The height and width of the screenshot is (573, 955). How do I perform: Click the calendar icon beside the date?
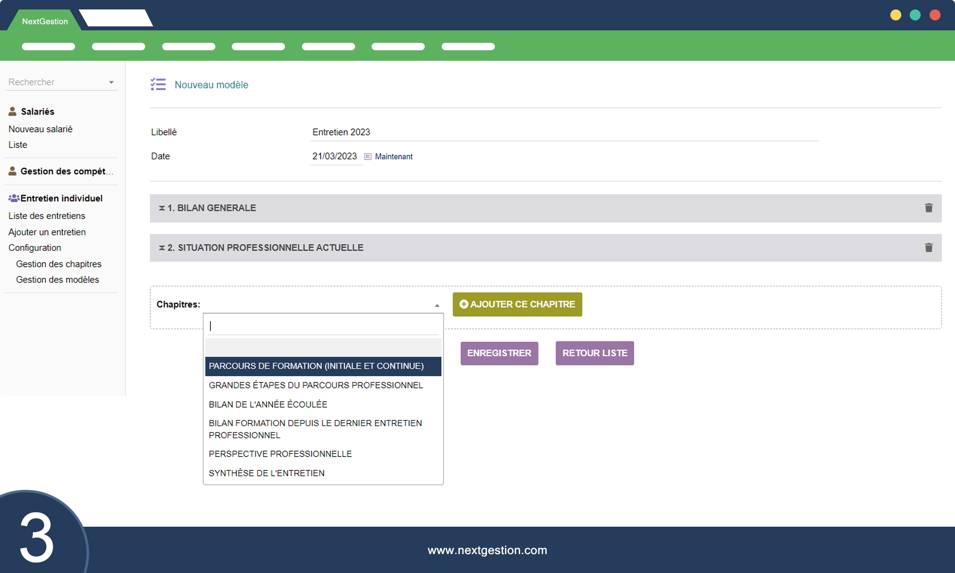368,156
